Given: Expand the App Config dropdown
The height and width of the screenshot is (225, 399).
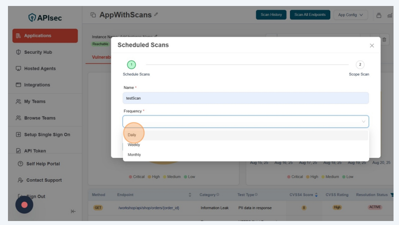Looking at the screenshot, I should click(350, 15).
